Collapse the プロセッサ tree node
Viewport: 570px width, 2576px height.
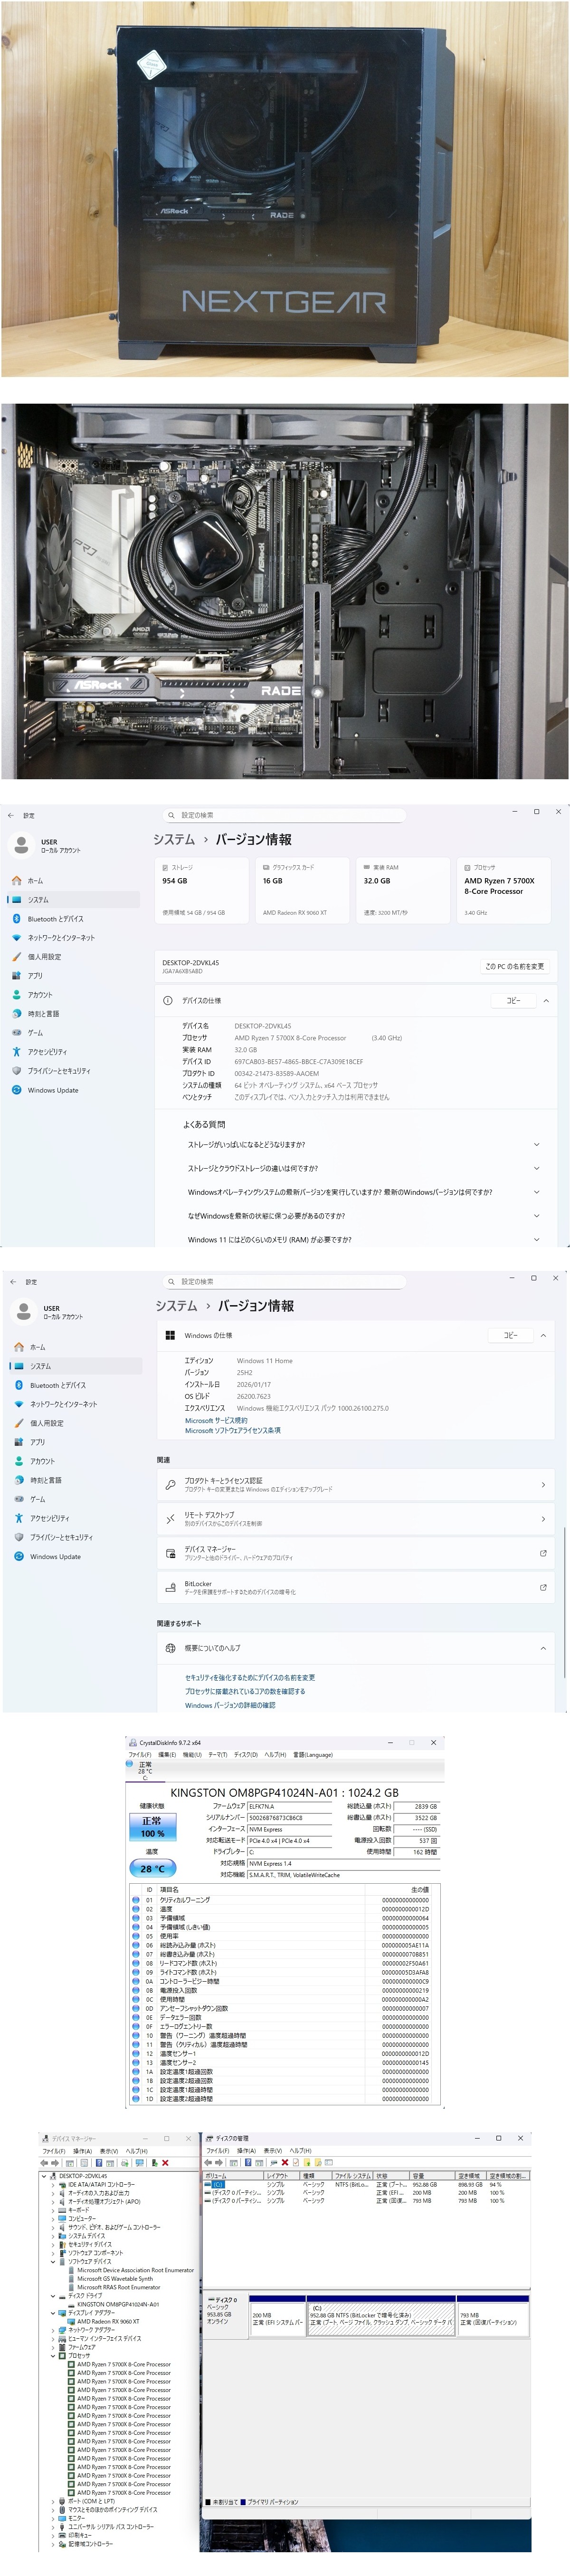(54, 2355)
